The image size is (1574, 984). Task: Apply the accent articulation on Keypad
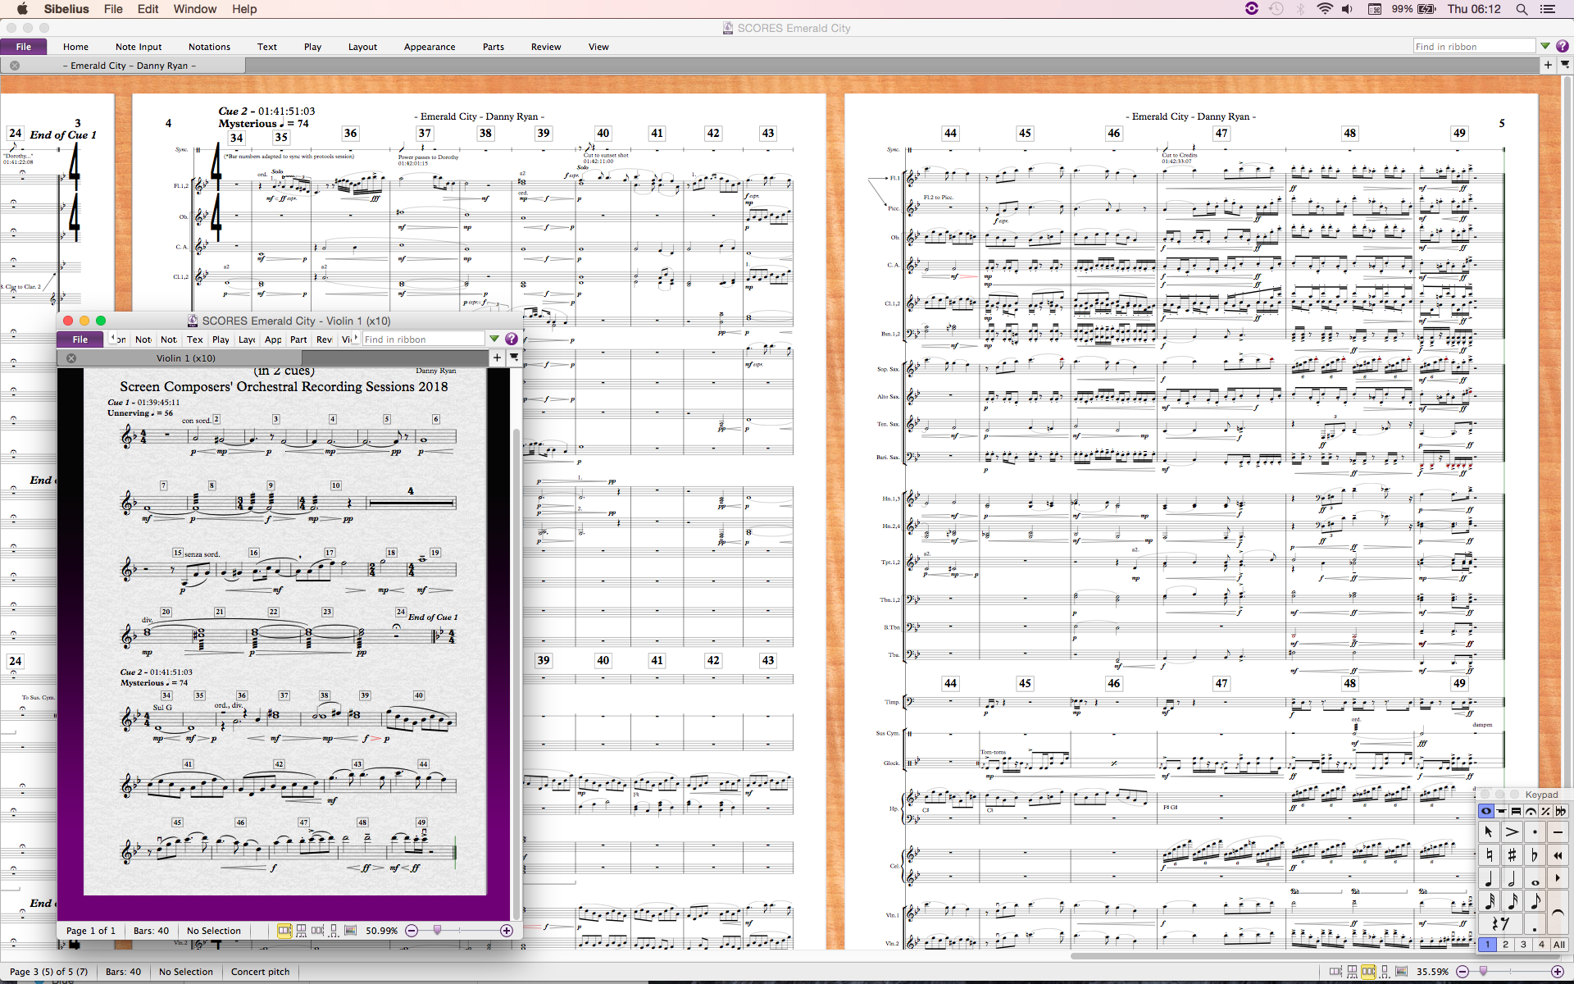(1512, 831)
